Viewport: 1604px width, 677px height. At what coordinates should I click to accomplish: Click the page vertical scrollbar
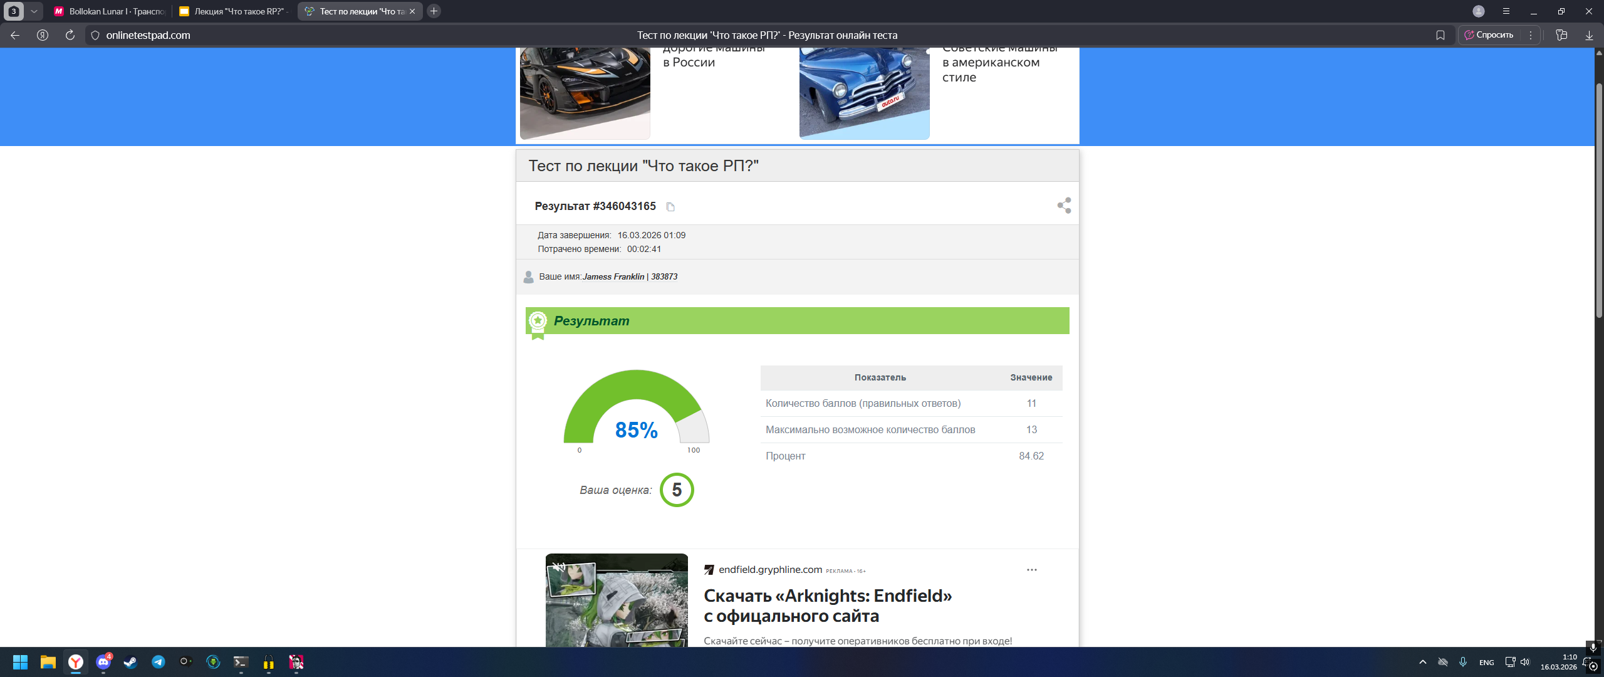pos(1598,201)
